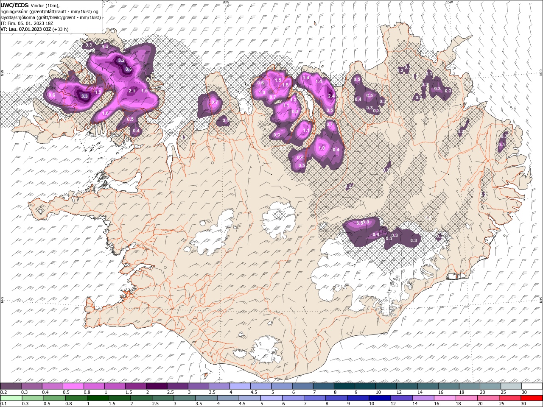This screenshot has width=543, height=407.
Task: Select the bright pink 0.5 swatch in upper legend
Action: [73, 386]
